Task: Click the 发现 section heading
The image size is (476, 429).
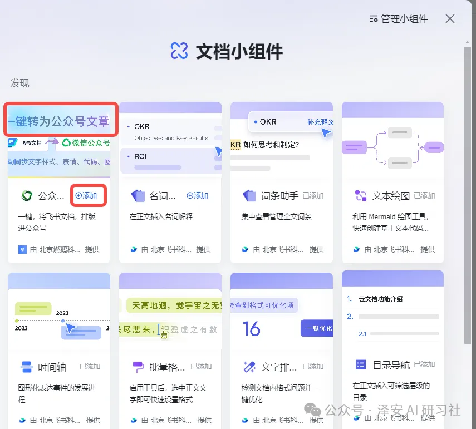Action: click(19, 83)
